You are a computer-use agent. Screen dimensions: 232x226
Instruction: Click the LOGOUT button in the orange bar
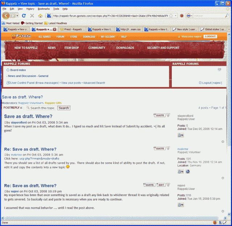pos(210,37)
